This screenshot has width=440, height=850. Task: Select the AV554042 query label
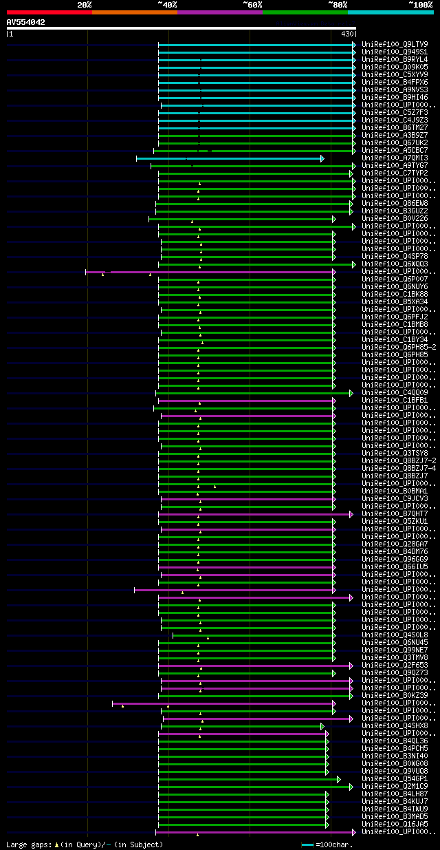click(x=26, y=22)
